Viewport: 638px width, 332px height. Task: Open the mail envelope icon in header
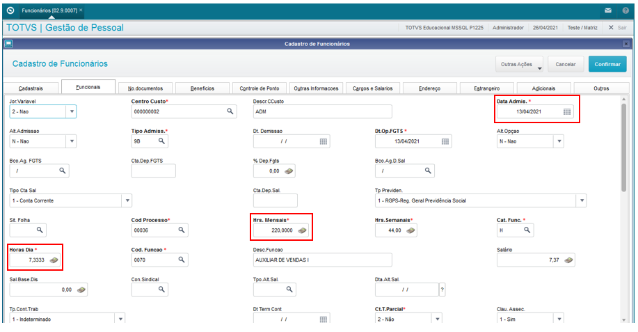pos(608,10)
